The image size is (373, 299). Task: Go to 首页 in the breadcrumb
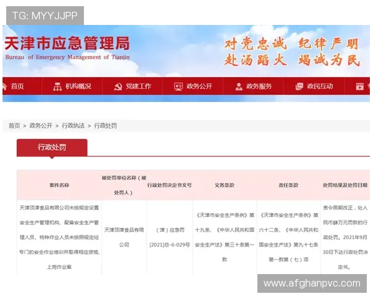click(x=14, y=126)
